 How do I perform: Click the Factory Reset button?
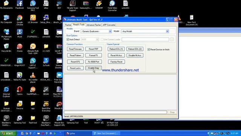[x=116, y=62]
